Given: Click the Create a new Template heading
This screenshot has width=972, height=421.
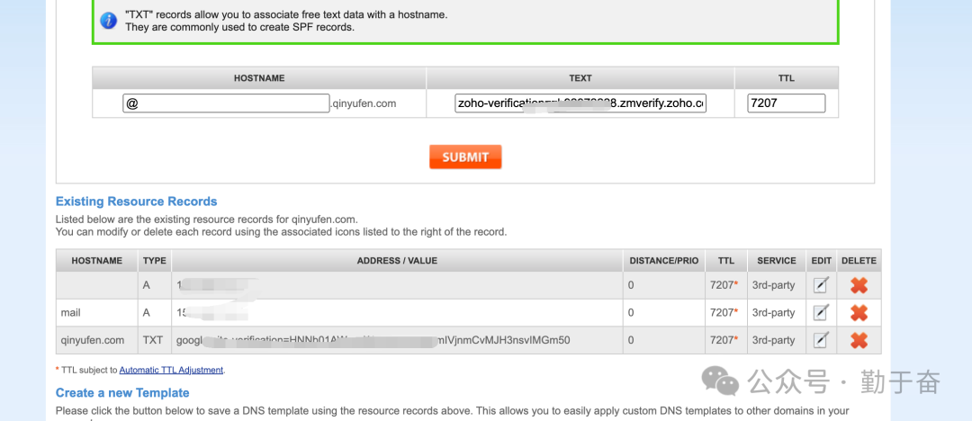Looking at the screenshot, I should (x=122, y=393).
